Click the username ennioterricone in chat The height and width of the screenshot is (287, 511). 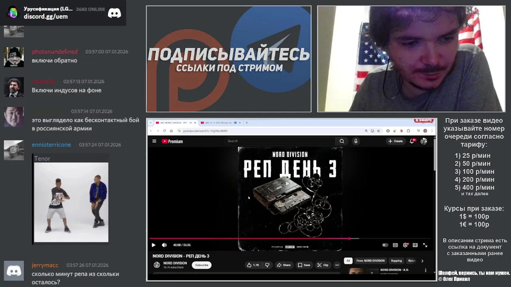[x=51, y=145]
